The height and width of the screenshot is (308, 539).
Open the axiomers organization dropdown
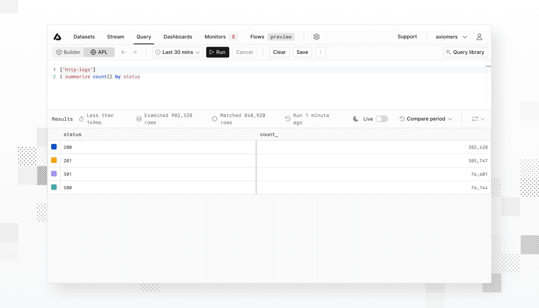click(x=450, y=37)
